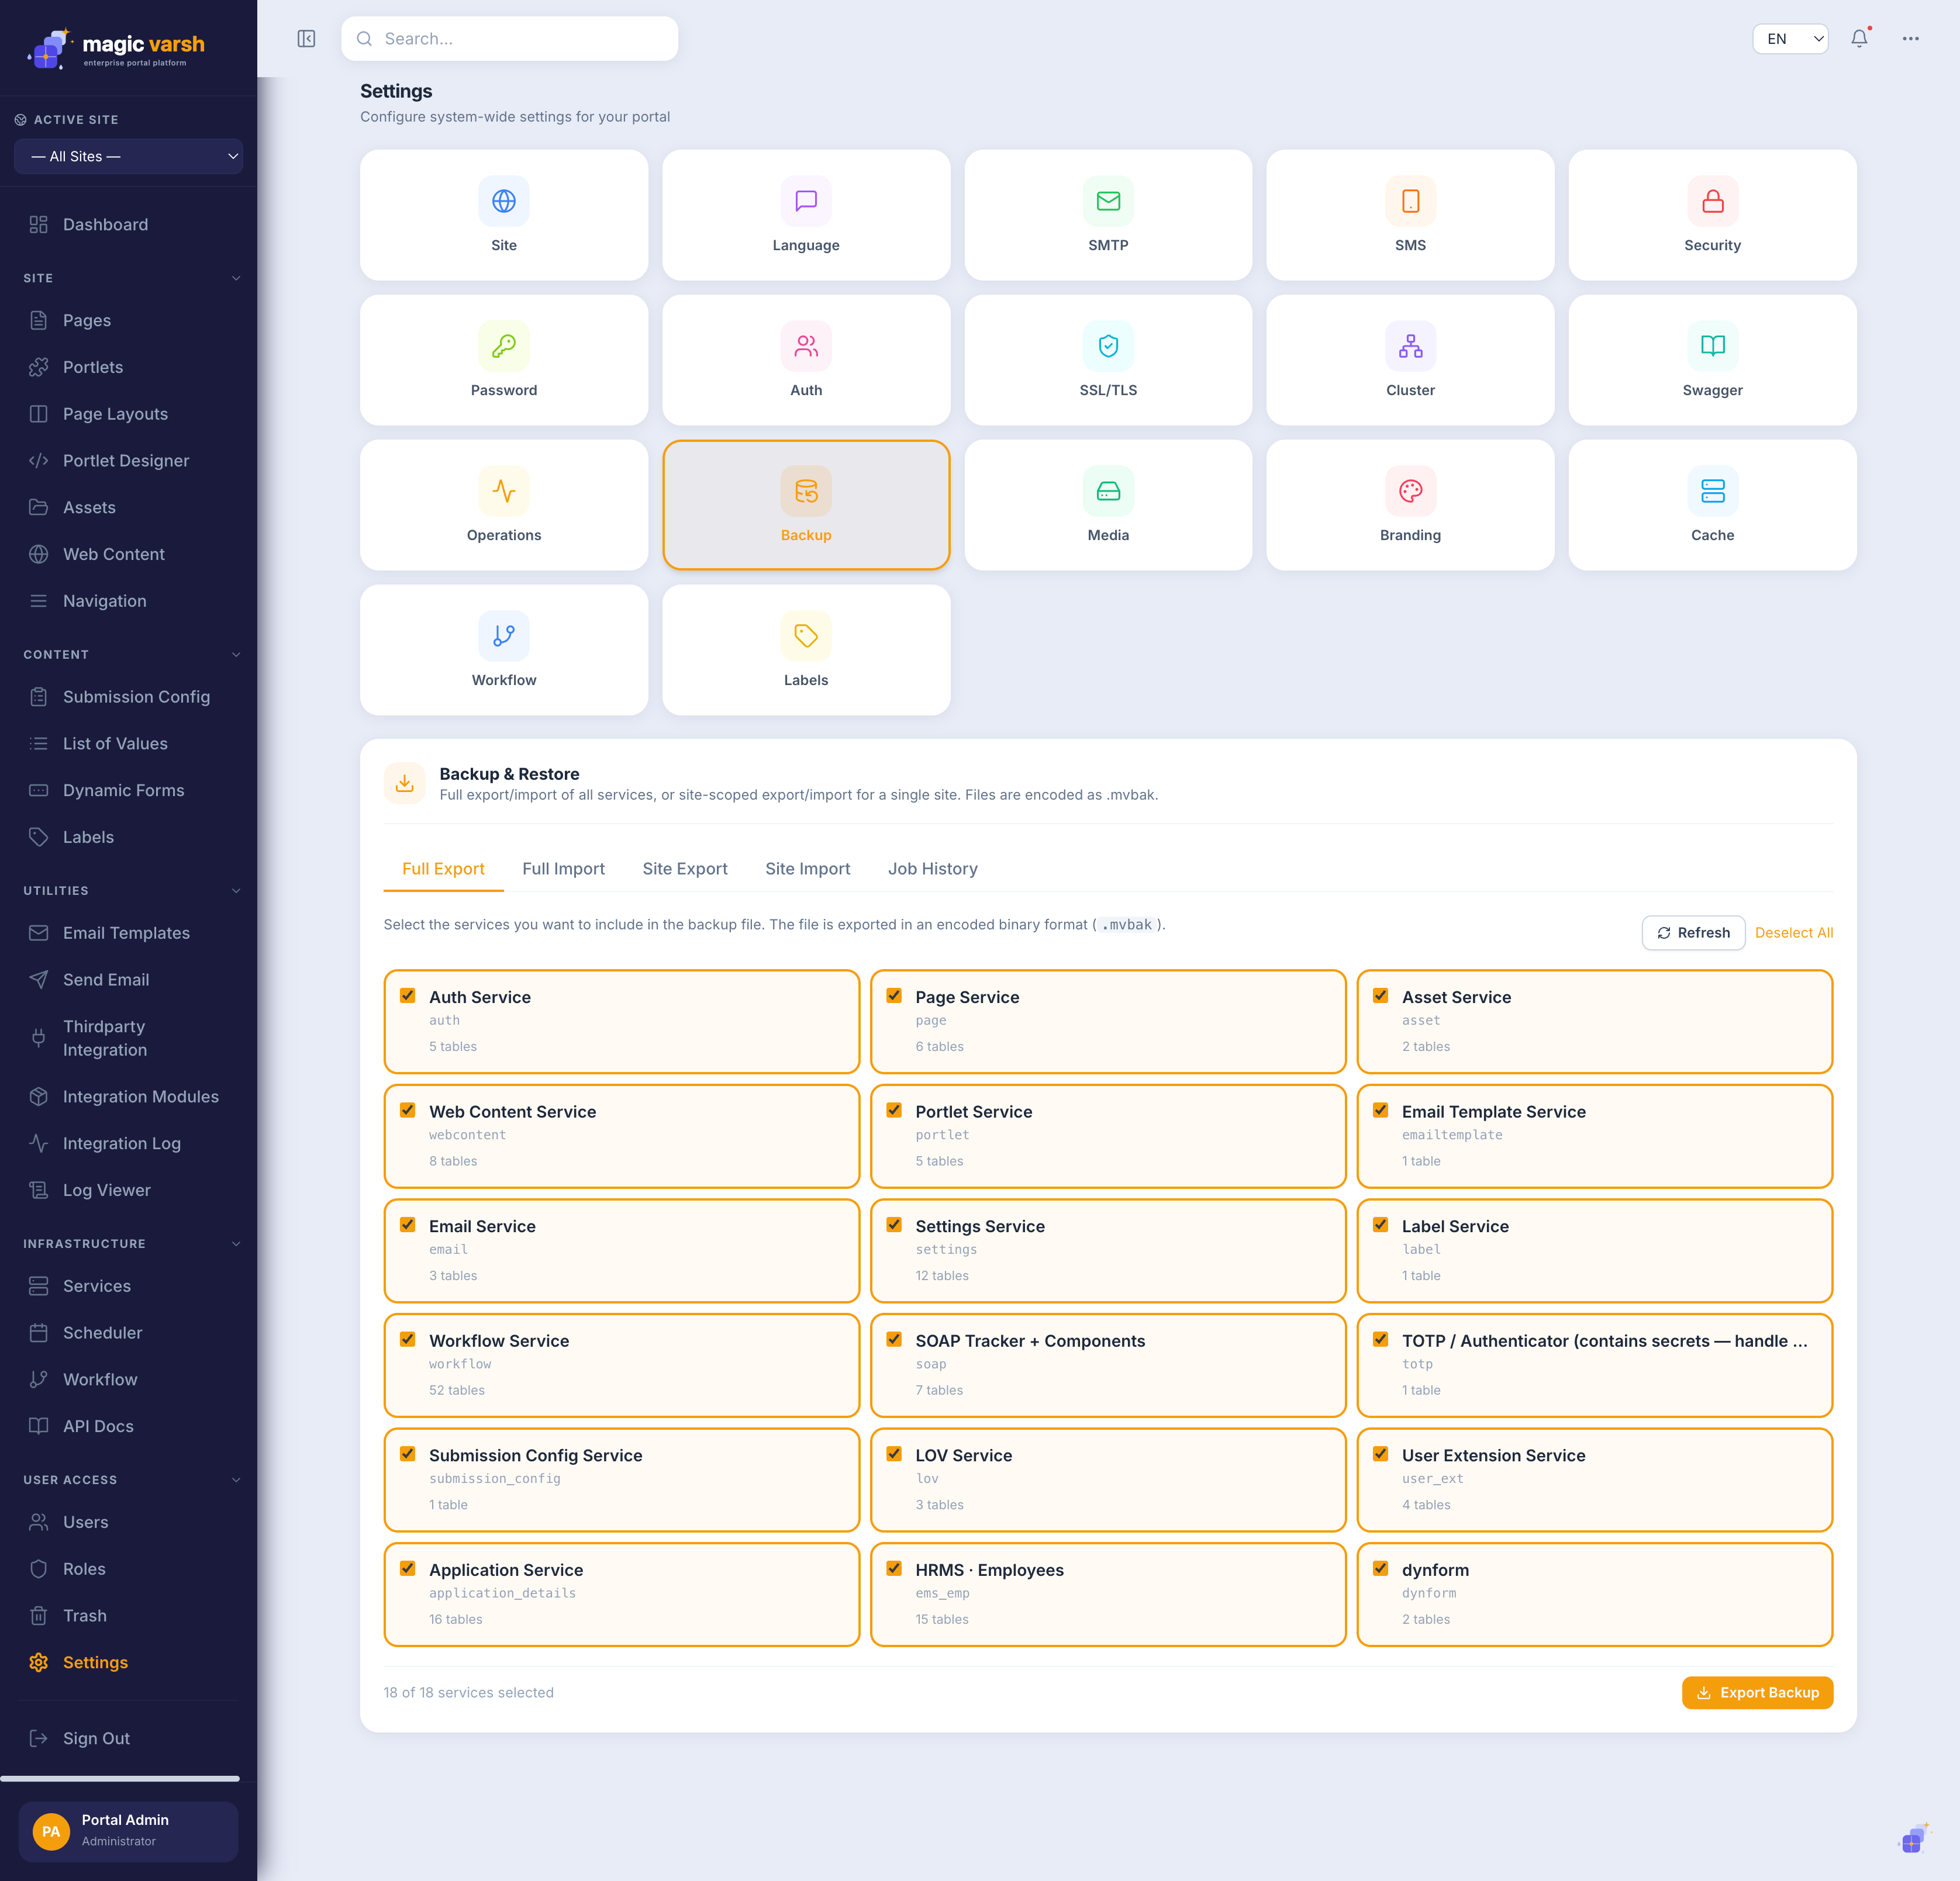Collapse the sidebar panel icon
This screenshot has height=1881, width=1960.
tap(306, 39)
